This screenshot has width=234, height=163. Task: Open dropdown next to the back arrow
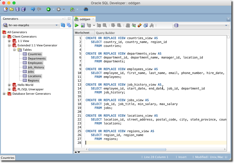coord(53,9)
